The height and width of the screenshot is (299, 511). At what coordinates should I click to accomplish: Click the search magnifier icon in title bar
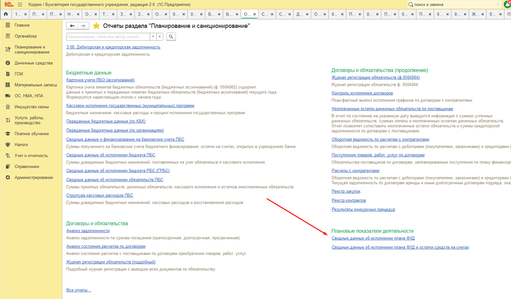(x=411, y=5)
